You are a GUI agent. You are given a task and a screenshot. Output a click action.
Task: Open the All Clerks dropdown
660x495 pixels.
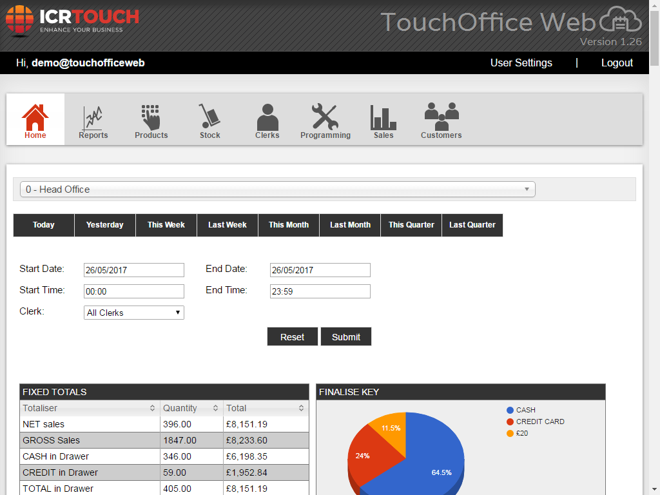pyautogui.click(x=134, y=313)
